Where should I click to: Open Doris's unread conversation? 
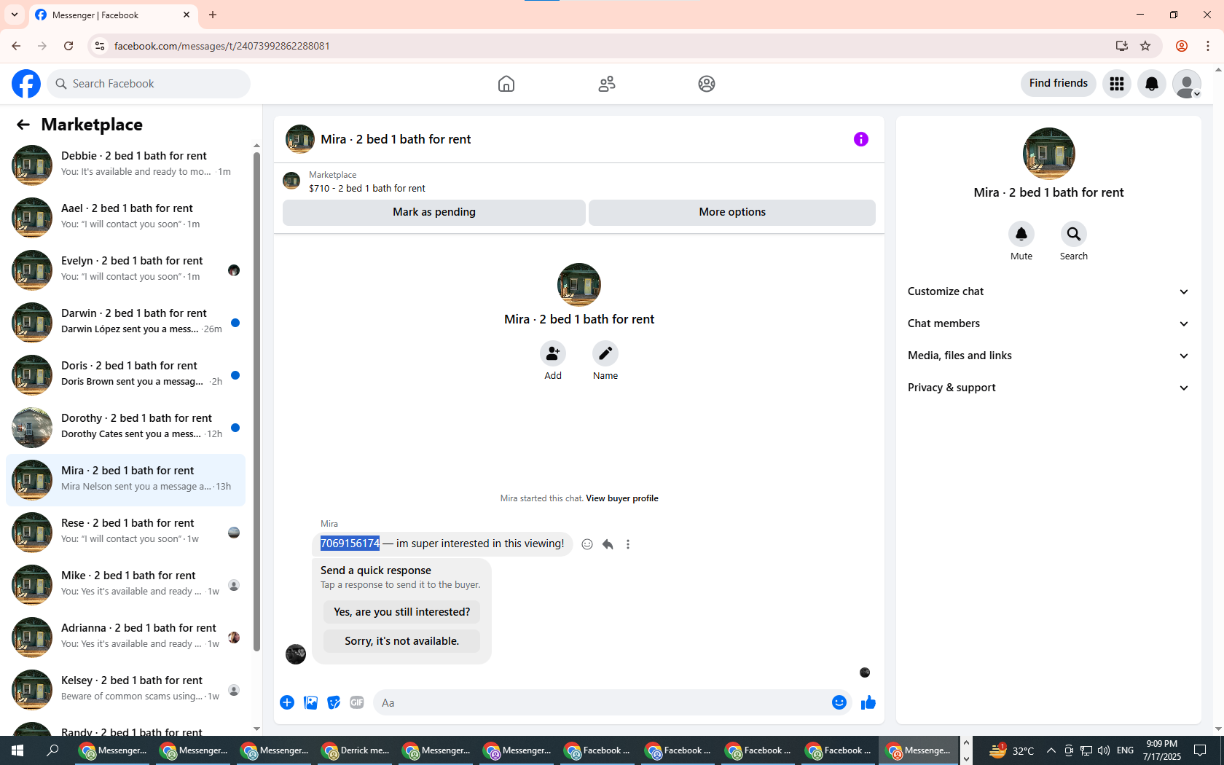coord(125,374)
